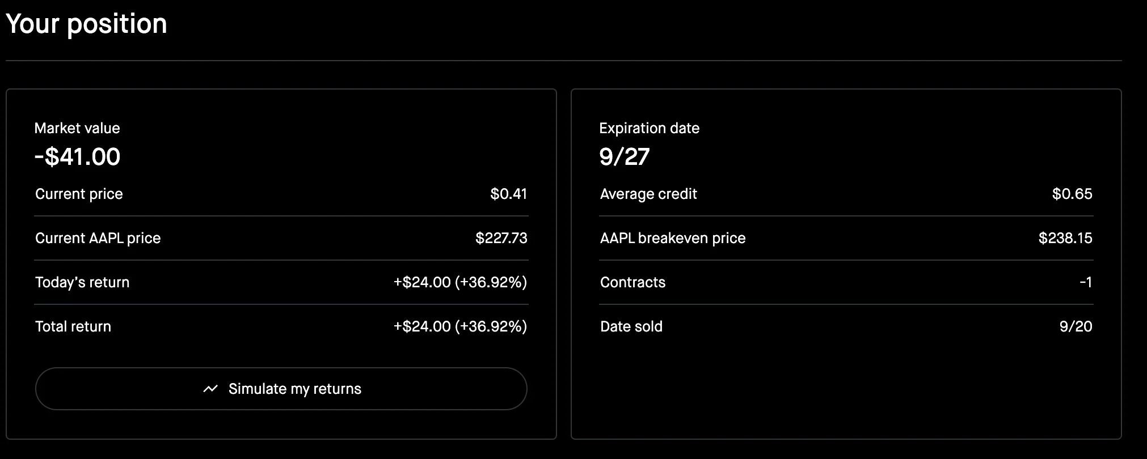Click the Market value label

[77, 128]
